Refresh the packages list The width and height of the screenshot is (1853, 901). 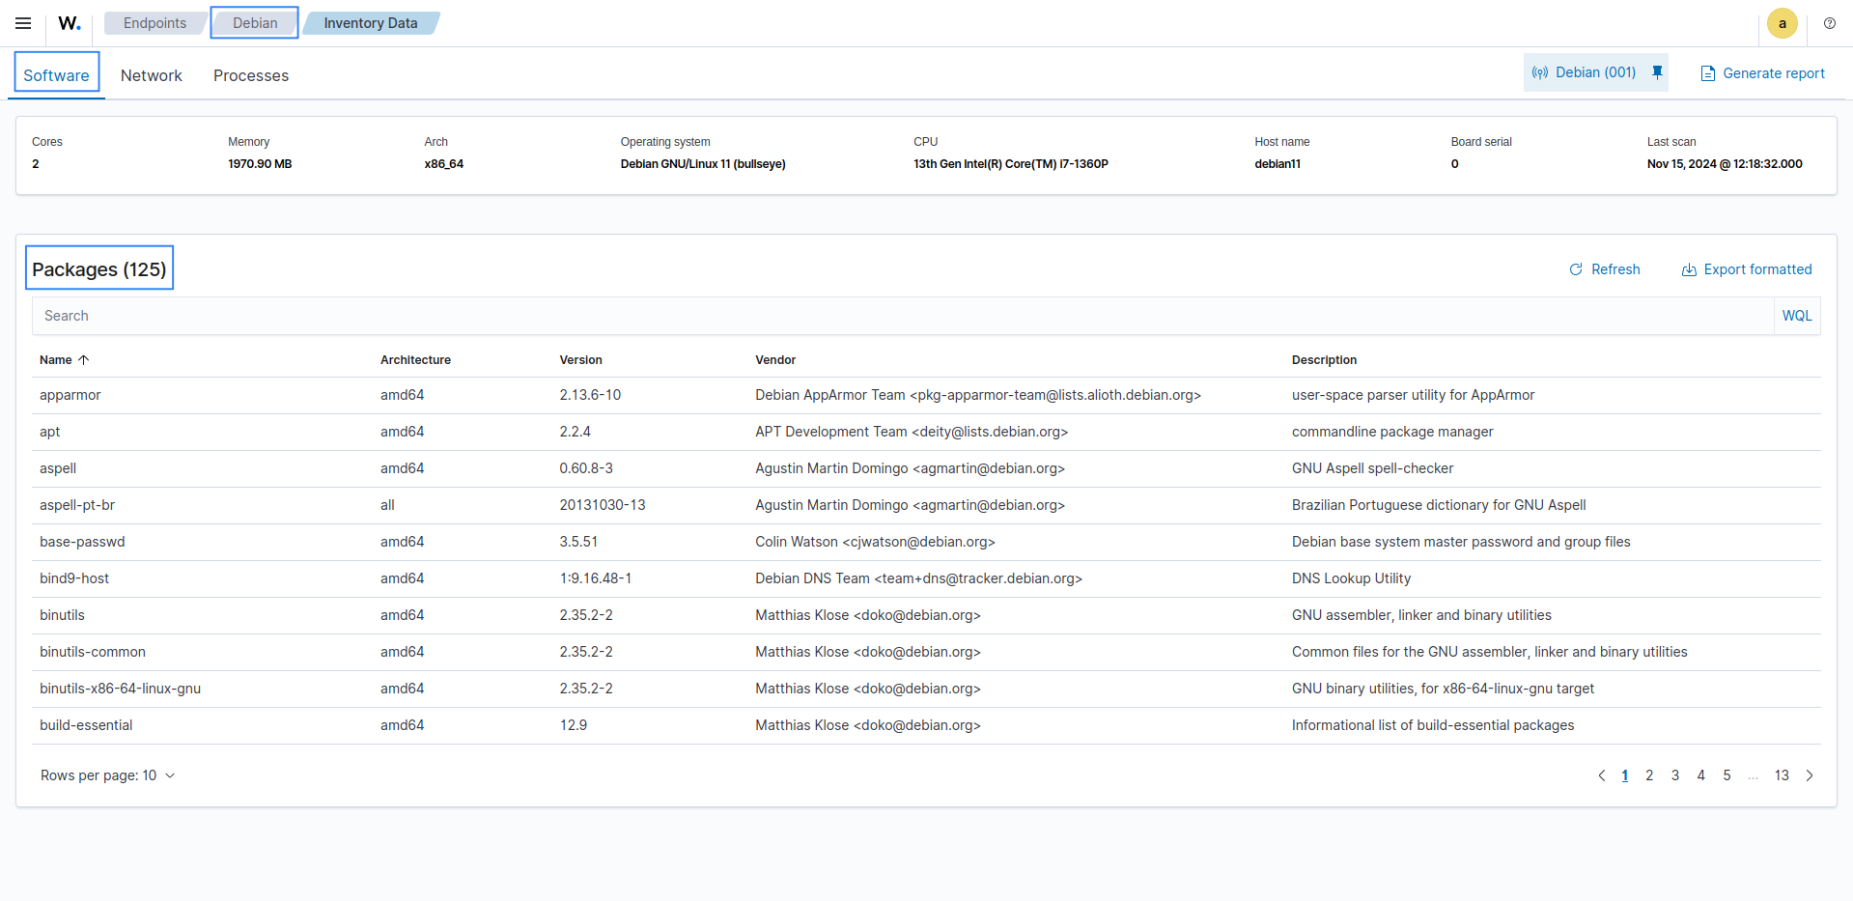[x=1605, y=269]
